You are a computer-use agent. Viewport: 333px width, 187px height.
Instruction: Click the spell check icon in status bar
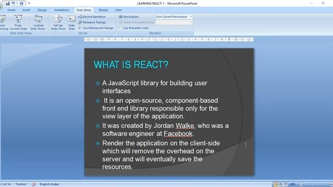[33, 184]
